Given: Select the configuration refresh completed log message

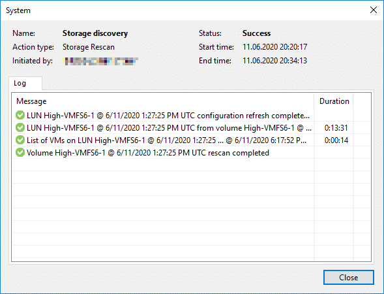Looking at the screenshot, I should pos(168,116).
